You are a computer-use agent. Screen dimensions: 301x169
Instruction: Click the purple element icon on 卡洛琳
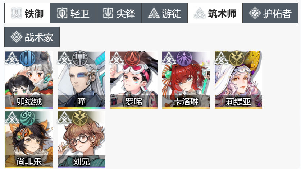point(184,58)
